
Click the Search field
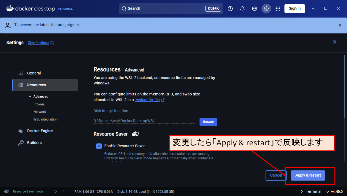point(171,8)
